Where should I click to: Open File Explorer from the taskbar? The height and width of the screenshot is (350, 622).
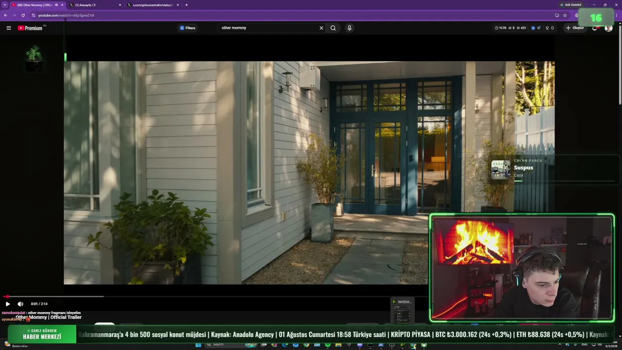coord(338,345)
